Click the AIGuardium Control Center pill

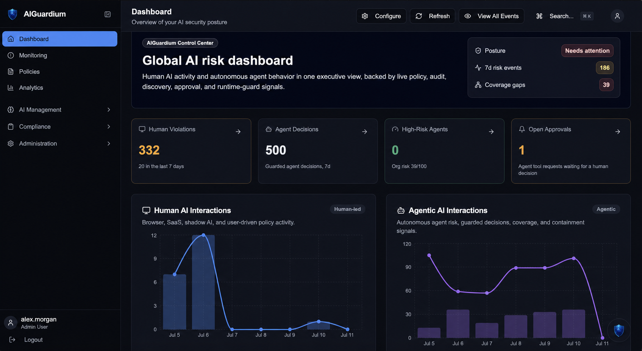click(180, 43)
